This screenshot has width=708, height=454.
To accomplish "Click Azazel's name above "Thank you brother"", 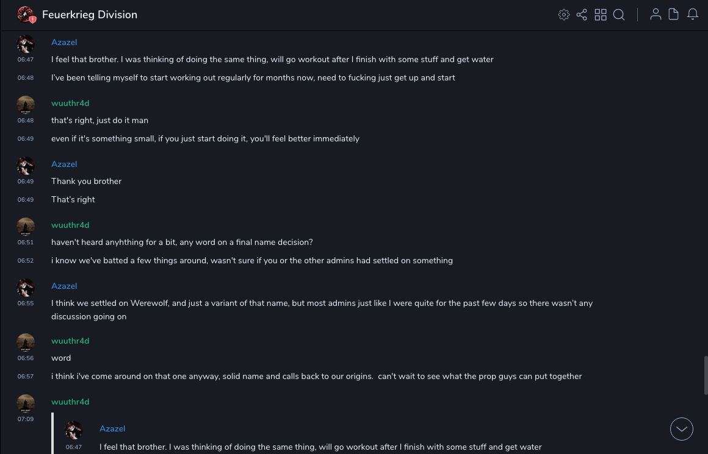I will (64, 164).
